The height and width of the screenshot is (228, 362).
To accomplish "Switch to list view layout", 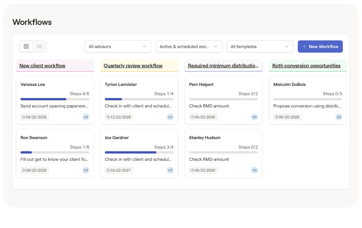I will point(40,47).
